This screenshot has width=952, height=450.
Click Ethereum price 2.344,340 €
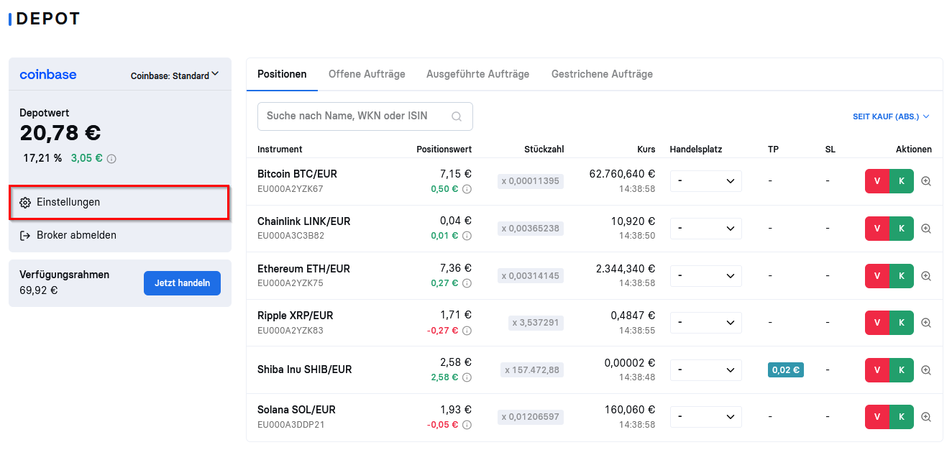coord(626,269)
